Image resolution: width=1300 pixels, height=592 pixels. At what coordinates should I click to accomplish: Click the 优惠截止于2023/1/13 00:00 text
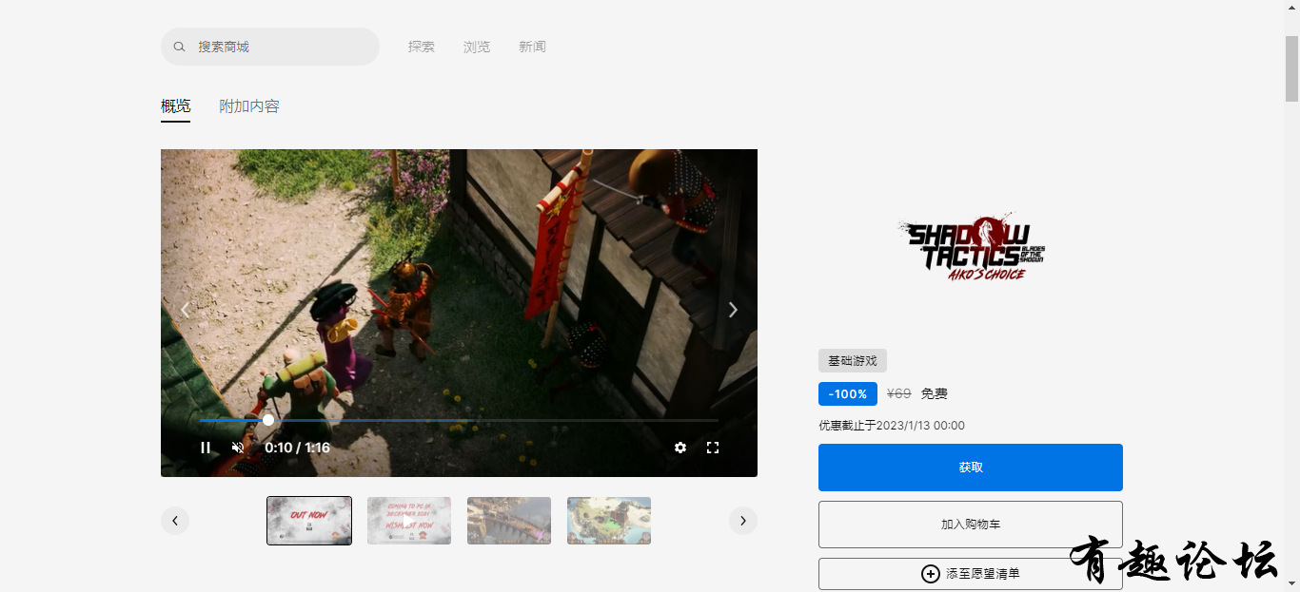(x=892, y=426)
